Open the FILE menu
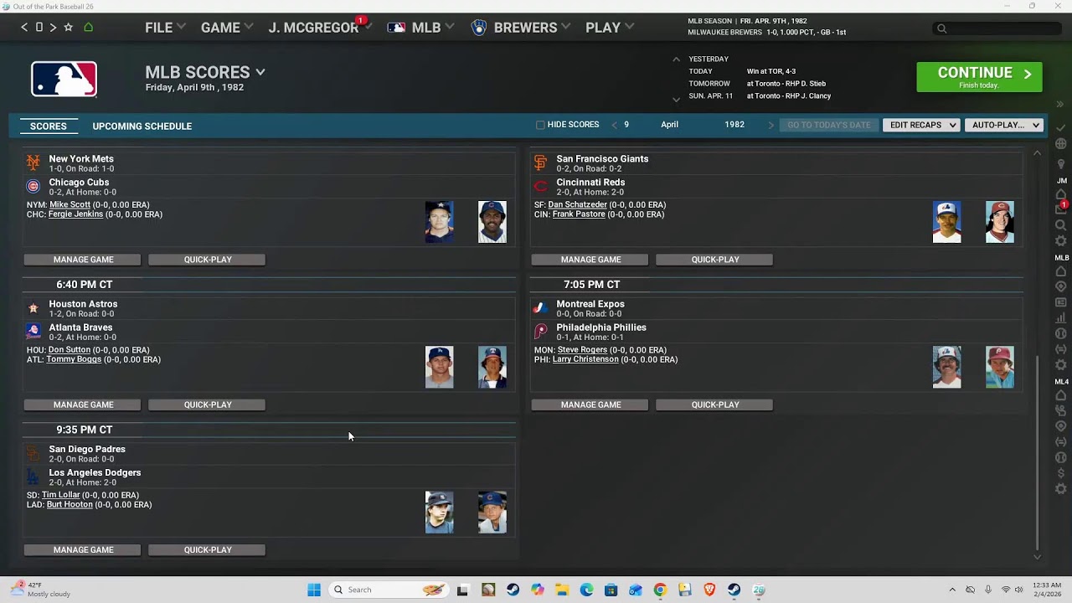This screenshot has width=1072, height=603. click(164, 28)
